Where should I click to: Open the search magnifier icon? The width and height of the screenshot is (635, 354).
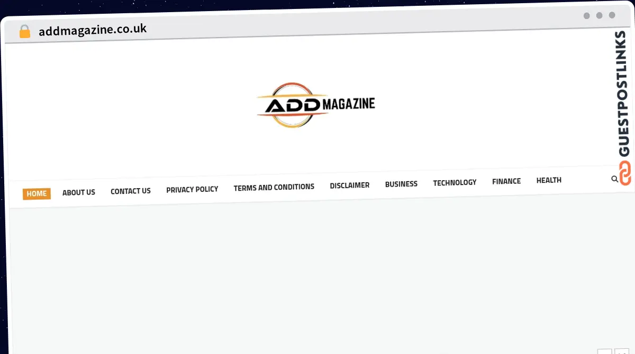click(614, 179)
